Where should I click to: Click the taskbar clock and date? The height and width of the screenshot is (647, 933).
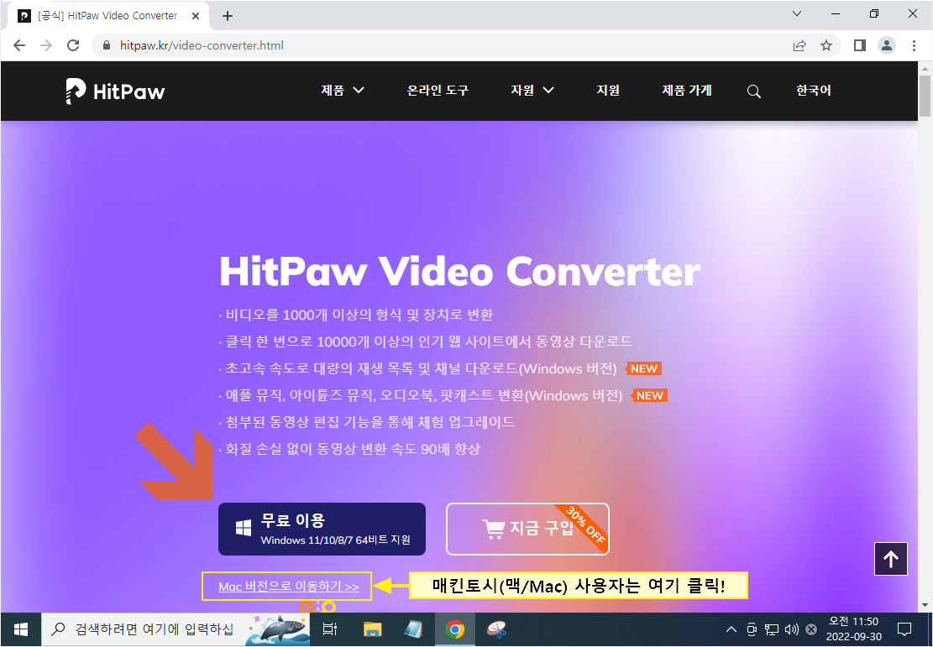tap(854, 629)
